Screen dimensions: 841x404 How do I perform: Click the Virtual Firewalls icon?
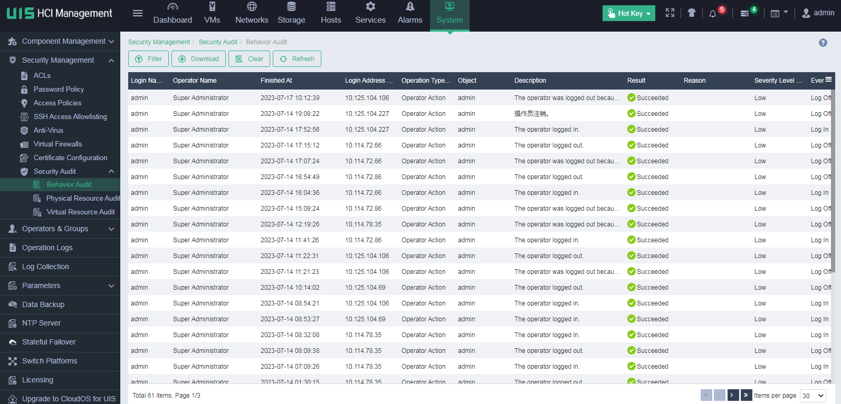click(x=24, y=144)
